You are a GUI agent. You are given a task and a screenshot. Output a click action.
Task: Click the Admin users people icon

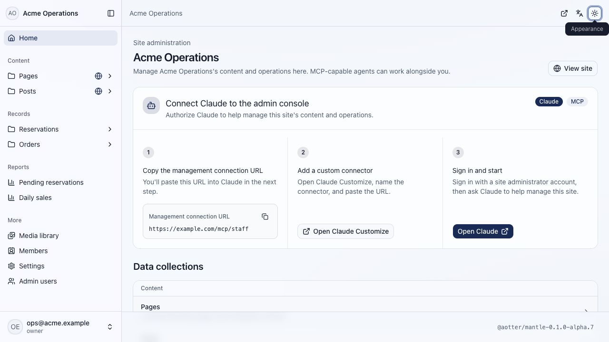[11, 281]
